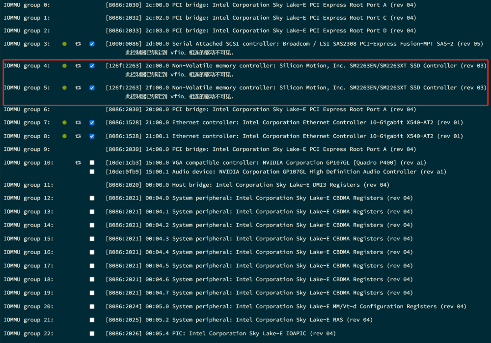Check the 00:04.4 CBDMA Registers checkbox
Screen dimensions: 491x343
[92, 253]
